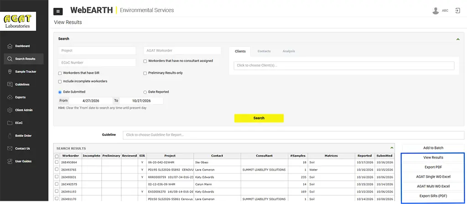Focus the AGAT Workorder input field
Viewport: 467px width, 204px height.
coord(182,51)
